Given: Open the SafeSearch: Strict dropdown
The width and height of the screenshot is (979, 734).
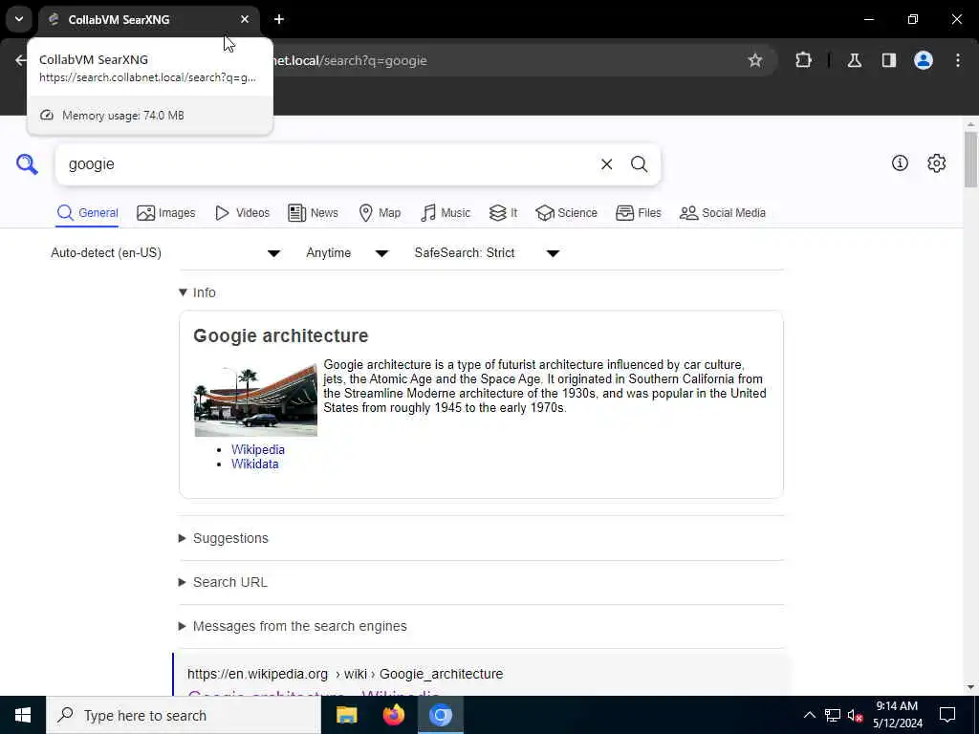Looking at the screenshot, I should (x=487, y=252).
